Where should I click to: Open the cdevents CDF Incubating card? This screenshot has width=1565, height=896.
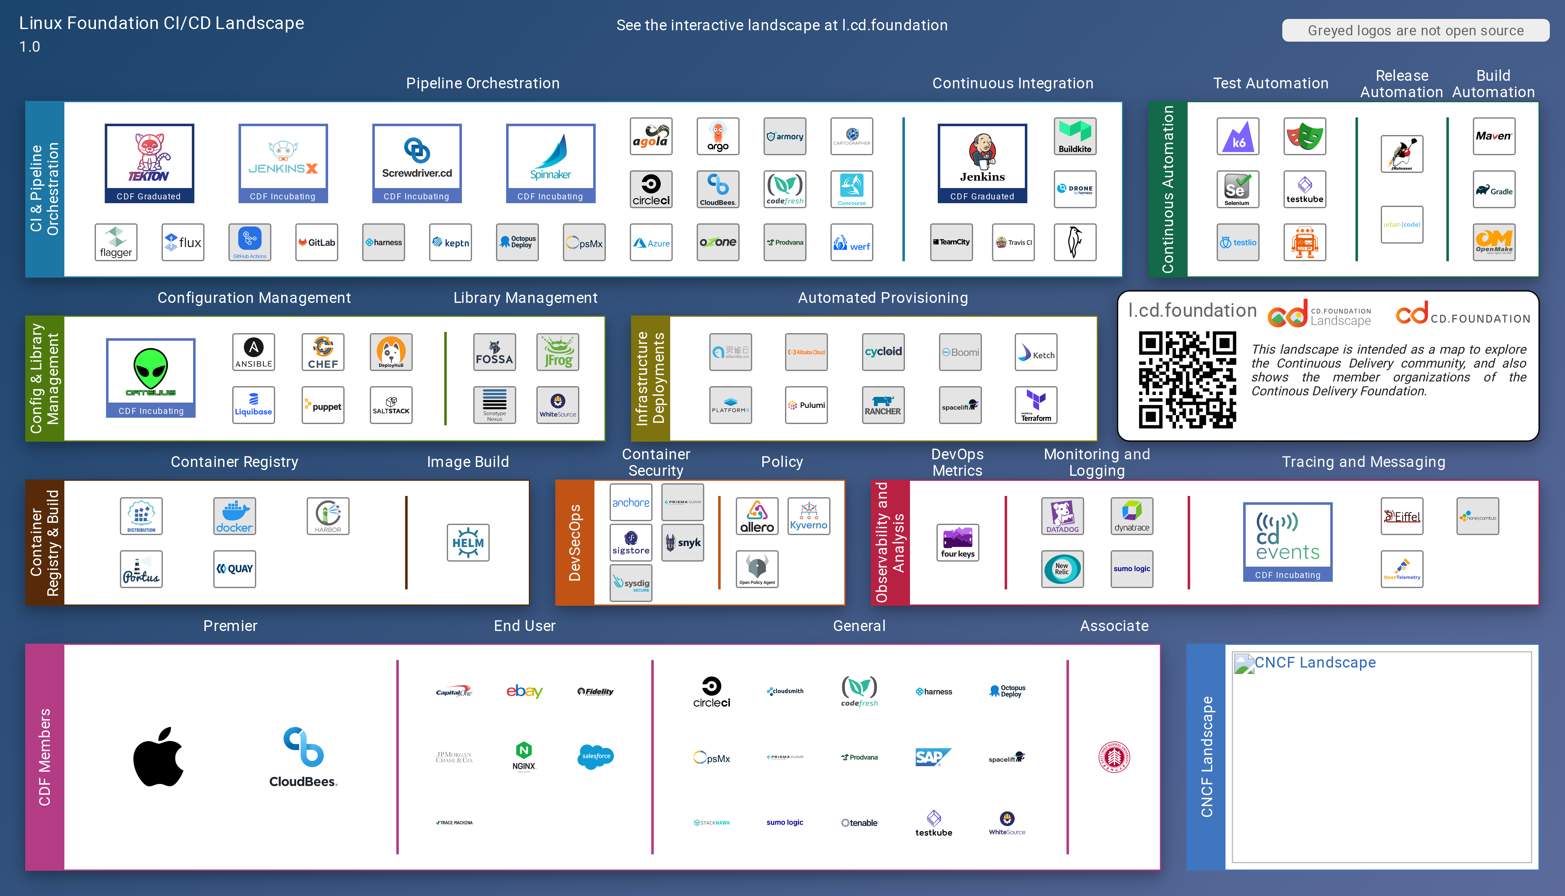click(1288, 542)
